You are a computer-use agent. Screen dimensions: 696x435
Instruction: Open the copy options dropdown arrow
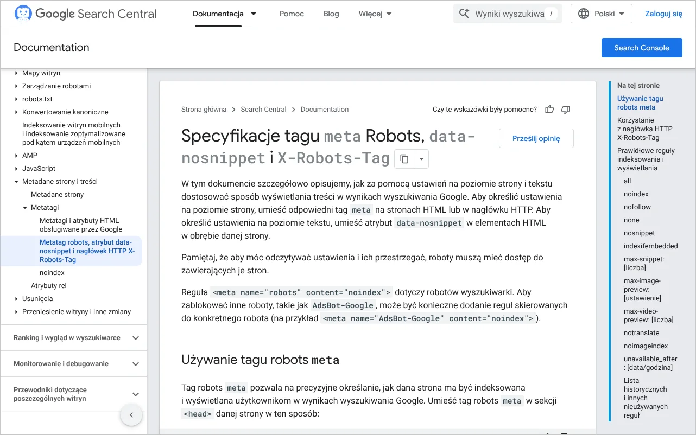pos(422,159)
